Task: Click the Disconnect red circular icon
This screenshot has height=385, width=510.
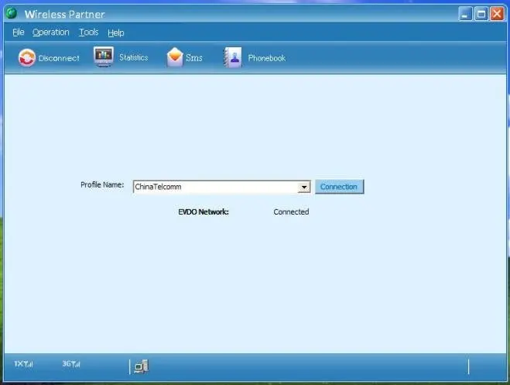Action: coord(26,57)
